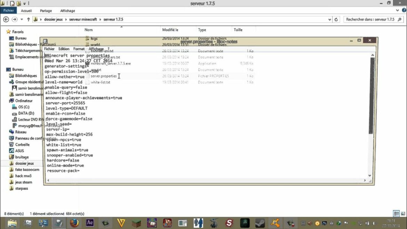Open Notepad's Edition menu

point(64,49)
